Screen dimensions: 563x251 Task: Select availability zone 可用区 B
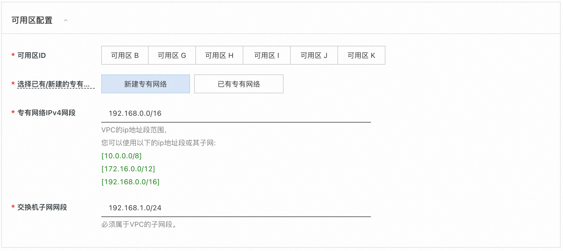pos(125,55)
